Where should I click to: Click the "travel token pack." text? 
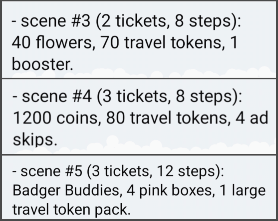click(x=72, y=210)
